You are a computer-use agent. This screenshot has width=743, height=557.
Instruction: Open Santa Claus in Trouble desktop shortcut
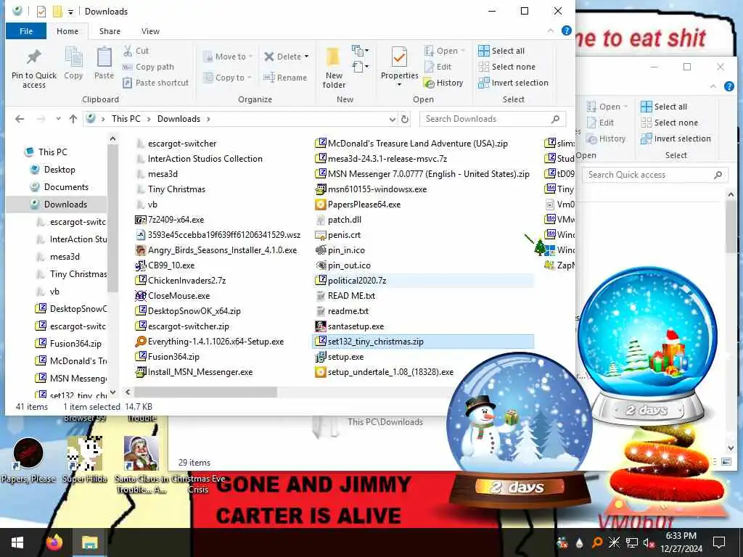tap(141, 464)
